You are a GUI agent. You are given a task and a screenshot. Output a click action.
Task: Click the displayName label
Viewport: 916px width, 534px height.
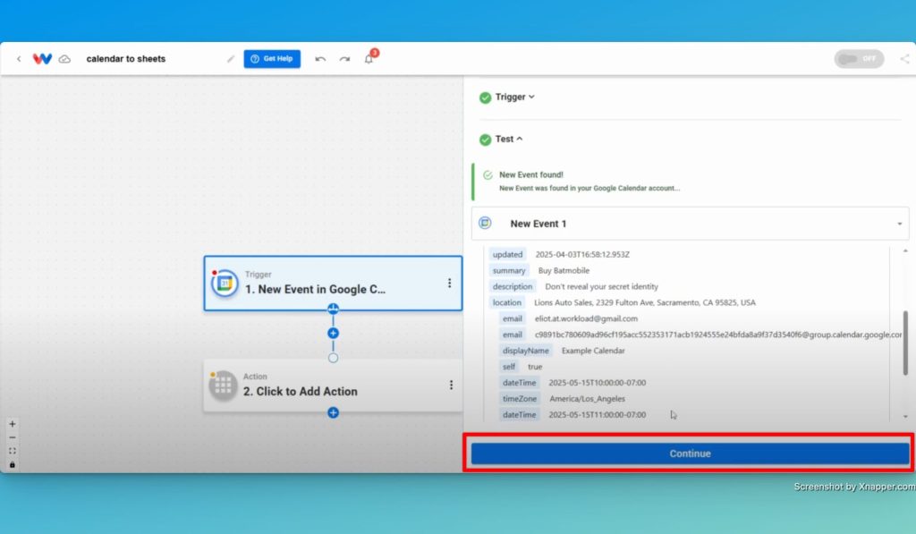pyautogui.click(x=526, y=351)
